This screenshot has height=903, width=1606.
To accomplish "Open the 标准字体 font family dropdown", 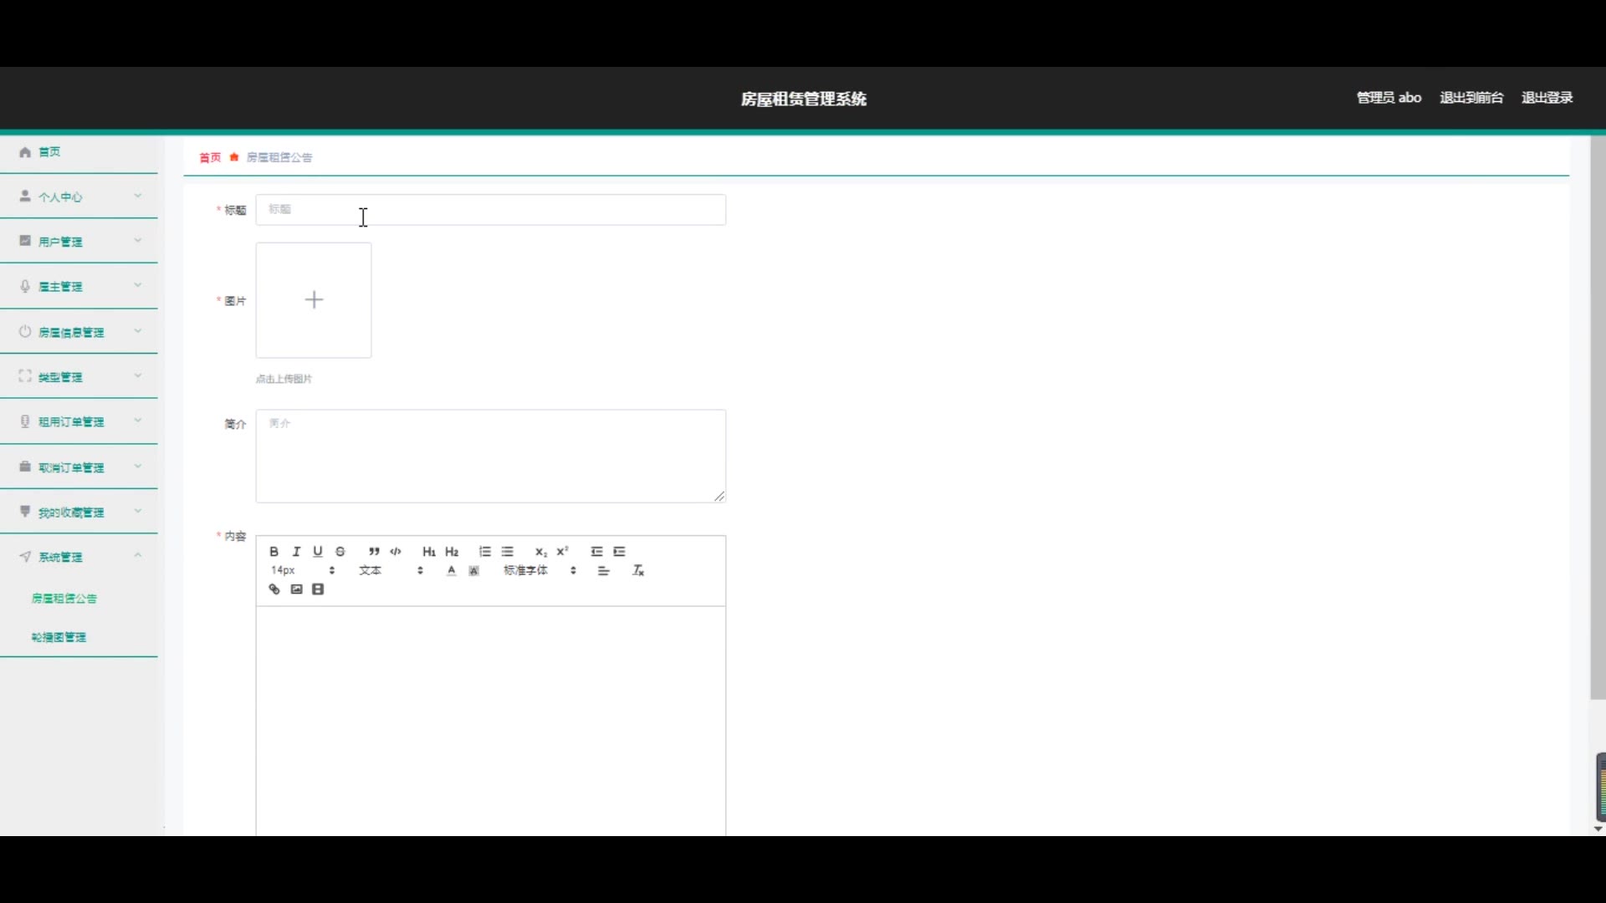I will coord(540,571).
